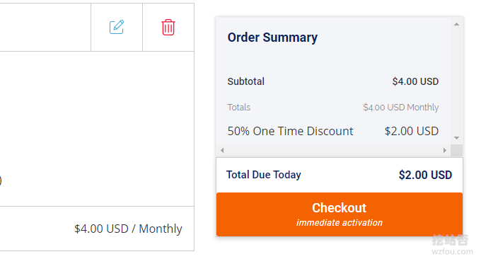Image resolution: width=481 pixels, height=259 pixels.
Task: Click the horizontal scrollbar track in summary
Action: (333, 150)
